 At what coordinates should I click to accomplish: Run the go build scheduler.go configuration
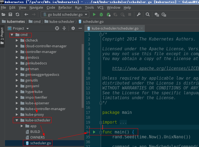[94, 14]
